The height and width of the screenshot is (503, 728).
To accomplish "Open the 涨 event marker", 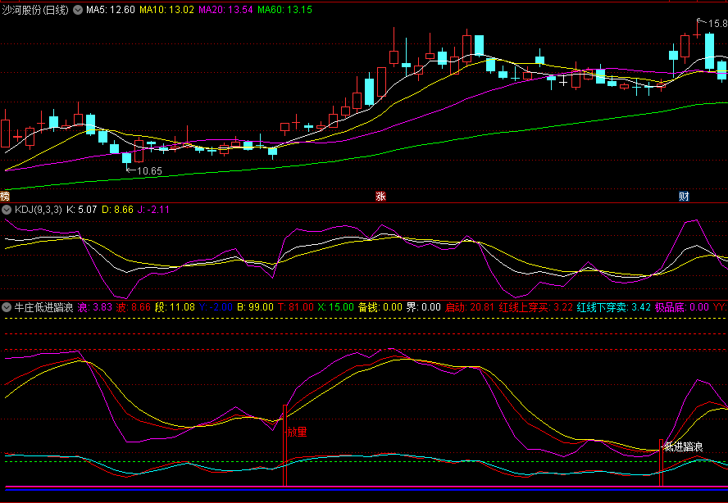I will pyautogui.click(x=380, y=197).
